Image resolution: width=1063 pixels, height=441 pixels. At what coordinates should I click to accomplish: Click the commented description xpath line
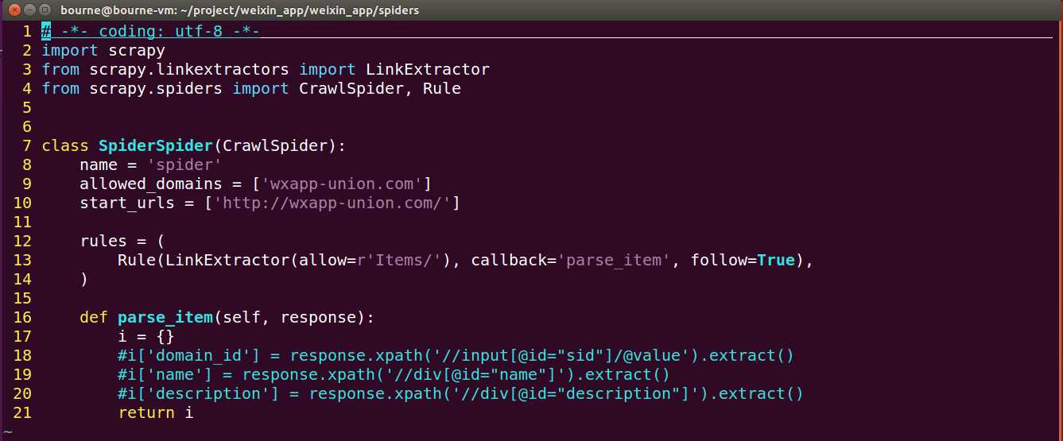460,393
